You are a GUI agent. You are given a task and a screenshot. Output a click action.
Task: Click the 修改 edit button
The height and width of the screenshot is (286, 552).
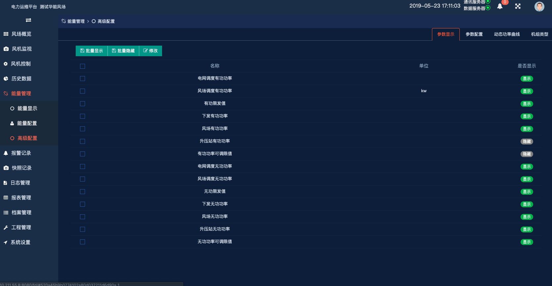(x=150, y=51)
